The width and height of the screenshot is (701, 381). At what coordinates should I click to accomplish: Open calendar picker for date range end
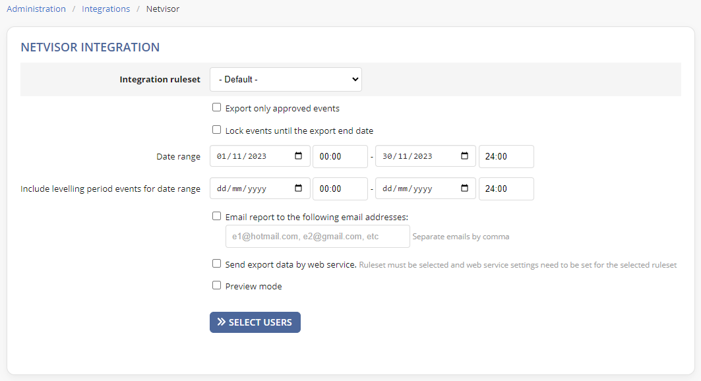[x=464, y=156]
